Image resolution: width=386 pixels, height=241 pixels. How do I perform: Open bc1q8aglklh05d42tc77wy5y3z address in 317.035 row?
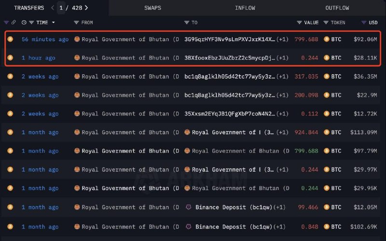pos(230,76)
